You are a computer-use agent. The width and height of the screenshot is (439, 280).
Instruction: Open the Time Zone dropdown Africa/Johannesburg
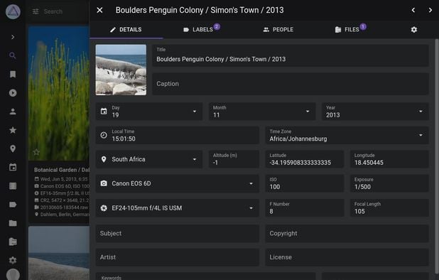(347, 135)
